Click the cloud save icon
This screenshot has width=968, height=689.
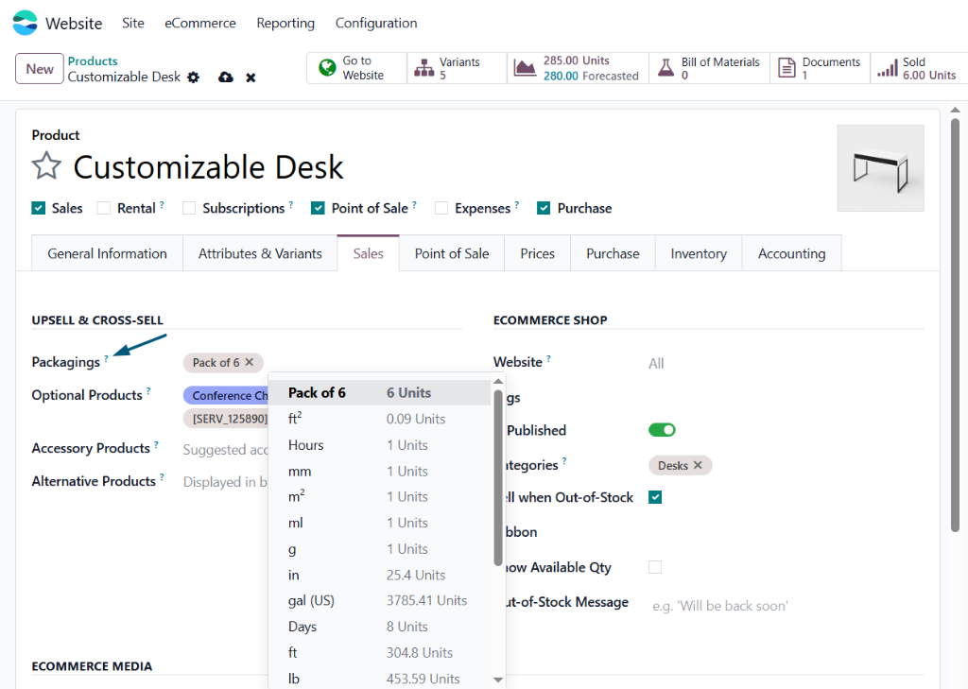[x=225, y=78]
